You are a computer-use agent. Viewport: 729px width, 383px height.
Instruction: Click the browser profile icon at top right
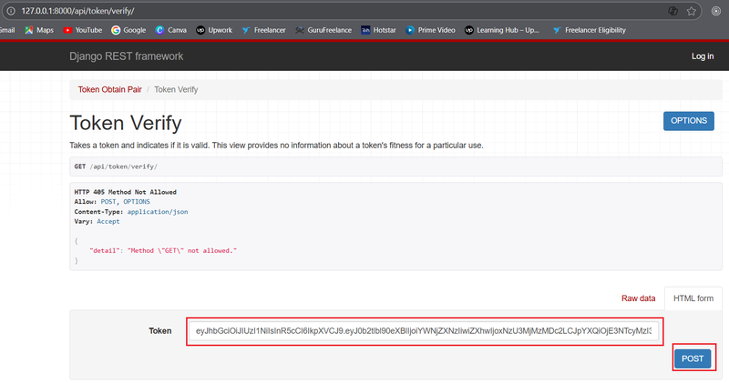click(716, 11)
